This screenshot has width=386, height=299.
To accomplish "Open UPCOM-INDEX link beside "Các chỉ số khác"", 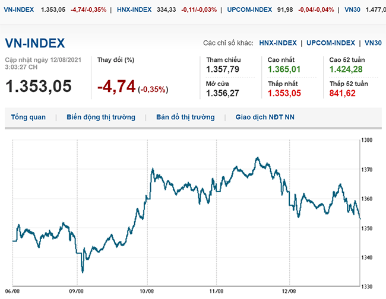I will pyautogui.click(x=330, y=43).
